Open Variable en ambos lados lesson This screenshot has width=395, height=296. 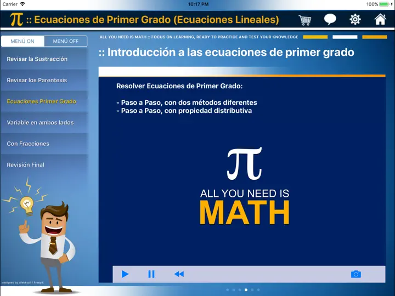[x=44, y=122]
